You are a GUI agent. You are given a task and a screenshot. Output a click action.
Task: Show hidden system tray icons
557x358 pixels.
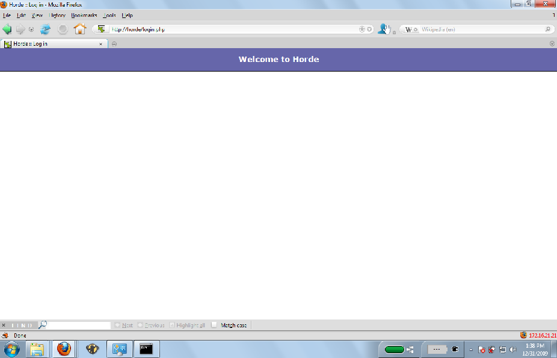point(471,350)
